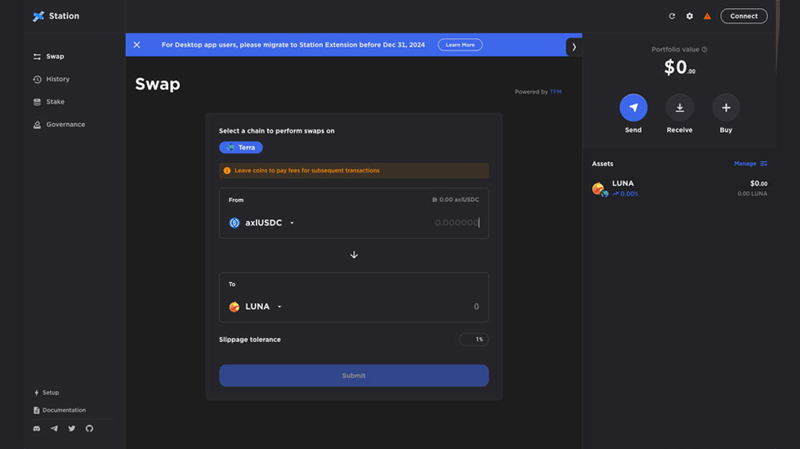The width and height of the screenshot is (800, 449).
Task: Click the $0.00 portfolio value
Action: (679, 67)
